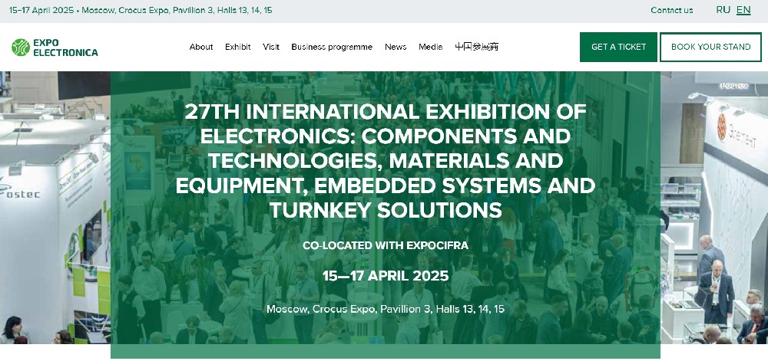
Task: Select Visit in the navigation bar
Action: (x=271, y=47)
